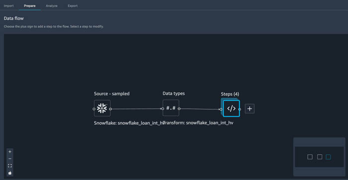This screenshot has height=180, width=348.
Task: Click the Steps node's output connector
Action: (240, 109)
